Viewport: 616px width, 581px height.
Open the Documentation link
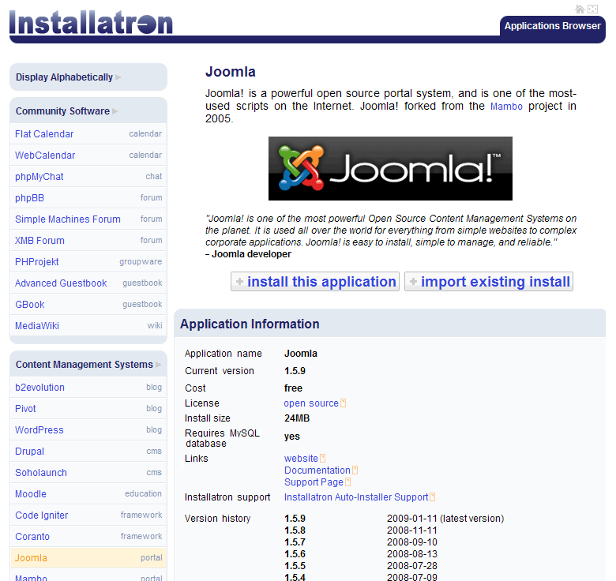[317, 470]
